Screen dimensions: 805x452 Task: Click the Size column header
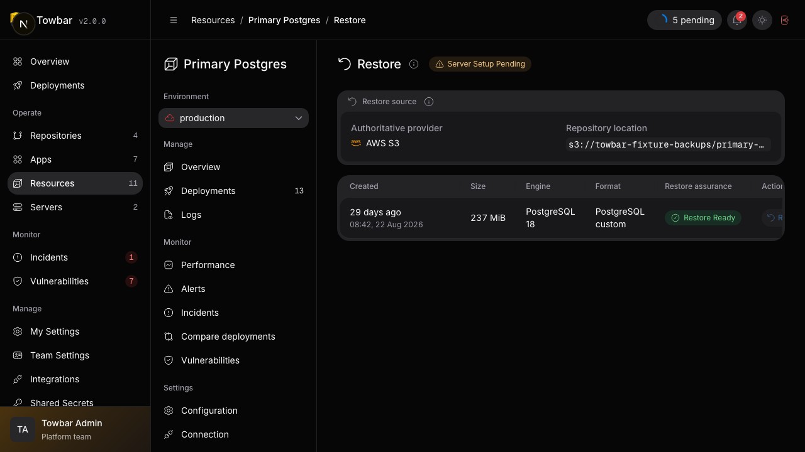click(478, 186)
